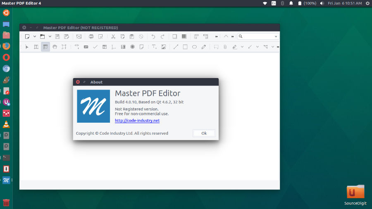This screenshot has height=209, width=372.
Task: Click the align left objects icon
Action: pos(196,36)
